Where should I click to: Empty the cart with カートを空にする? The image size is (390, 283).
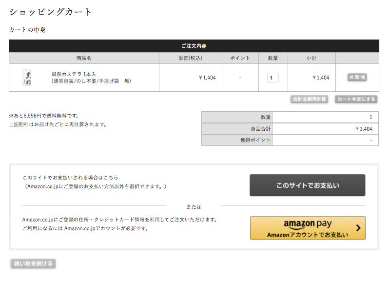click(356, 99)
